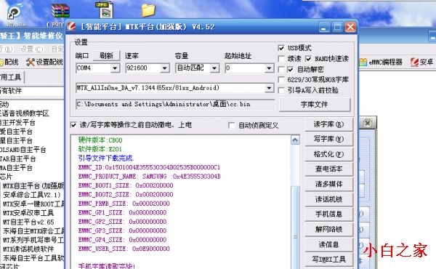This screenshot has width=436, height=269.
Task: Select MTK安卓一键ROOT工具 in tool list
Action: click(33, 204)
